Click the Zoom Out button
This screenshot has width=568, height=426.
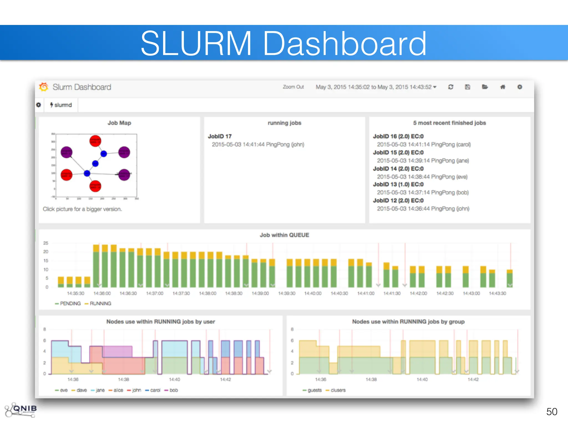pyautogui.click(x=293, y=87)
